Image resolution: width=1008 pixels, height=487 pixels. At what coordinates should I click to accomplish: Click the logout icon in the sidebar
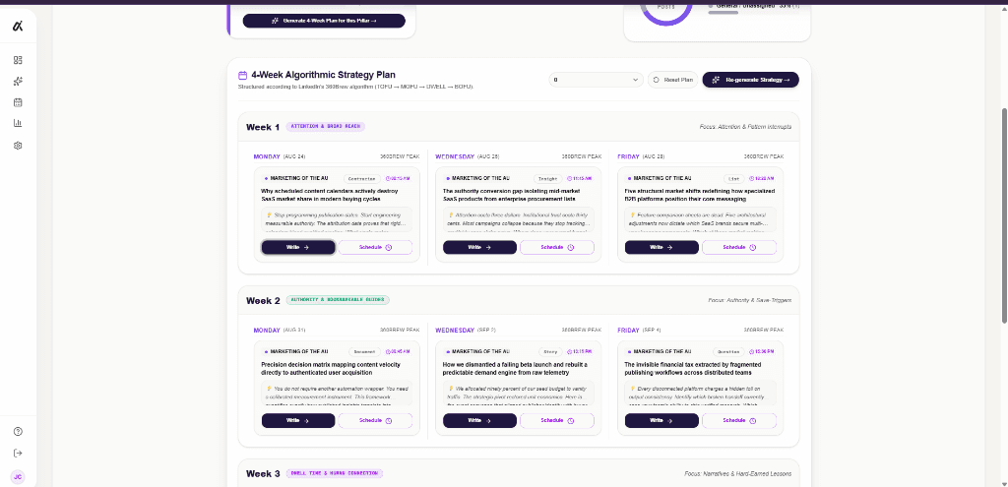(x=18, y=454)
